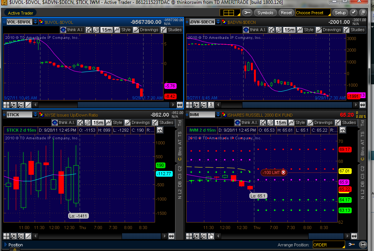Select the crosshair tool under the $ADVN-$DECN chart
Screen dimensions: 374x251
click(189, 105)
